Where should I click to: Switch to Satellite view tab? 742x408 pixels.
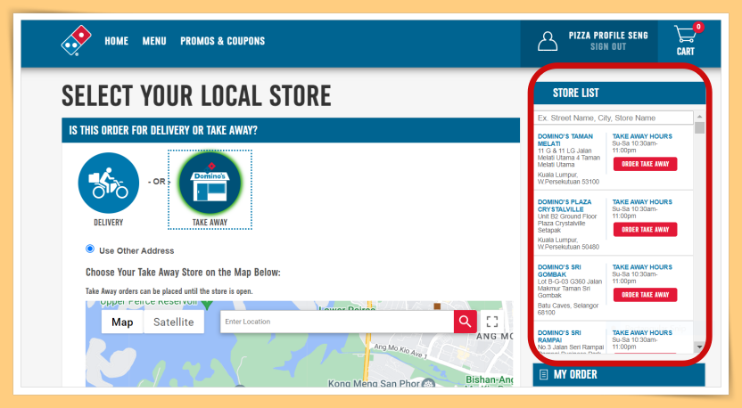click(174, 322)
